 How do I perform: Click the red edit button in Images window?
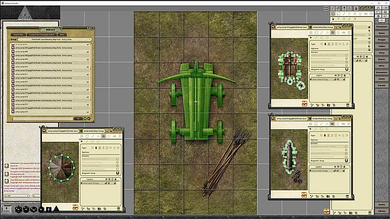pyautogui.click(x=89, y=118)
